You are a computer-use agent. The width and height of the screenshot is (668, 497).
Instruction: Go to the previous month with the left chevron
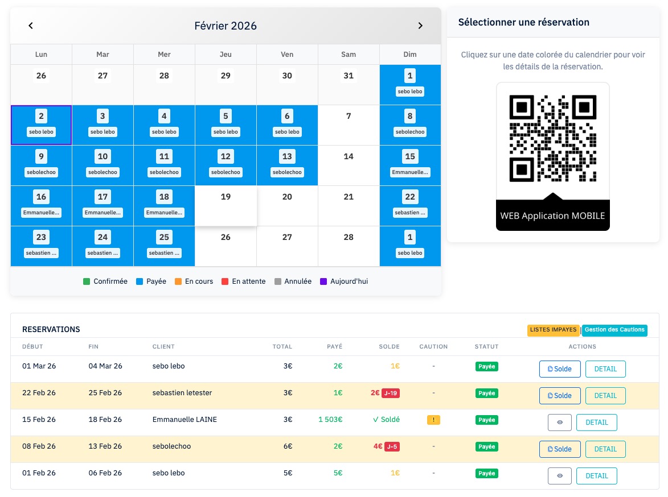coord(30,26)
